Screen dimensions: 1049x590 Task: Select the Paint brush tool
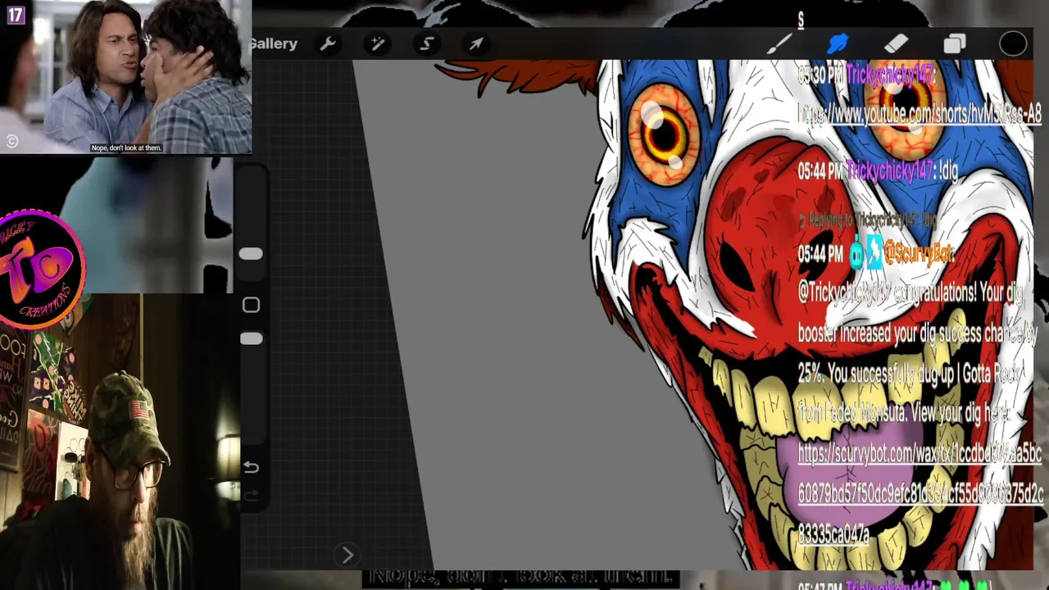779,44
